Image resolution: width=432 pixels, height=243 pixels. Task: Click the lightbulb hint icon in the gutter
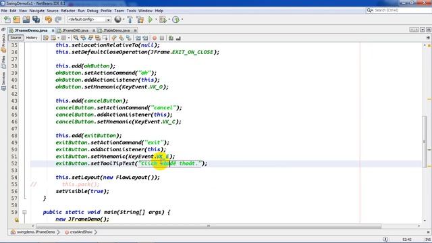click(16, 219)
